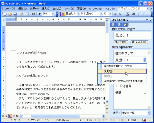Toggle the 変更 track changes indicator
Screen dimensions: 154x123
104,120
